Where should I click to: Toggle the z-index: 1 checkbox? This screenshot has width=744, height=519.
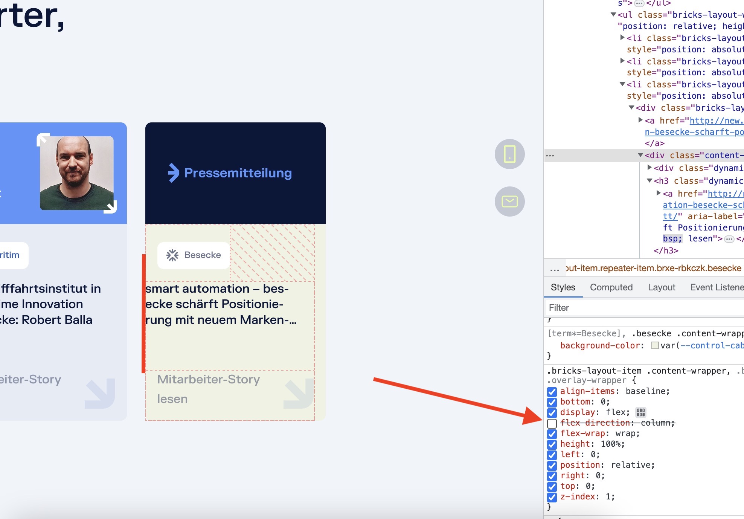pos(552,497)
